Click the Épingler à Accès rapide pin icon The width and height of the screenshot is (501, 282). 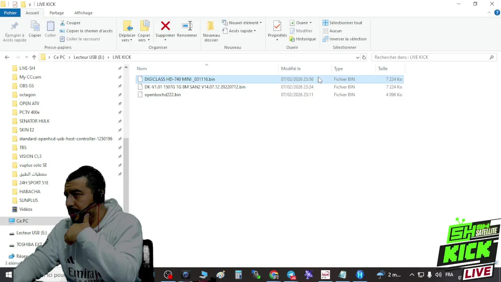tap(14, 26)
